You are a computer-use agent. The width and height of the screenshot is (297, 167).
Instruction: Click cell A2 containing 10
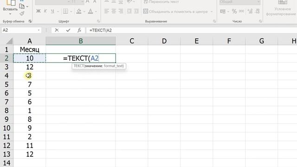tap(30, 58)
